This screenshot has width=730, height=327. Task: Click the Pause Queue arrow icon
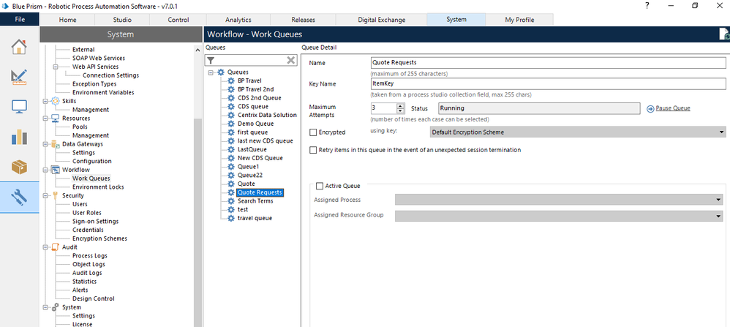650,108
